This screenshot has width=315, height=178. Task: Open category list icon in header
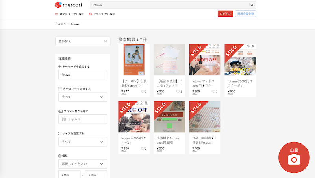pyautogui.click(x=56, y=14)
